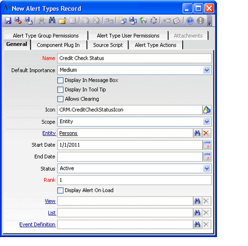Open the Scope dropdown
The image size is (248, 246).
click(207, 121)
